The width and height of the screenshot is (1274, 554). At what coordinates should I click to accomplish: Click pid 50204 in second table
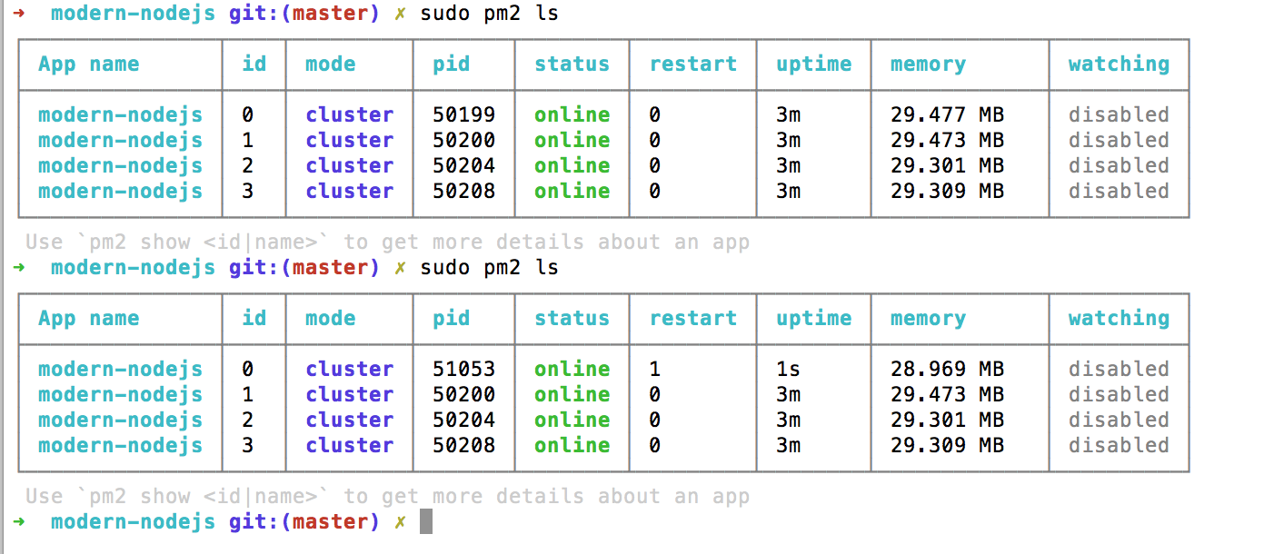464,420
